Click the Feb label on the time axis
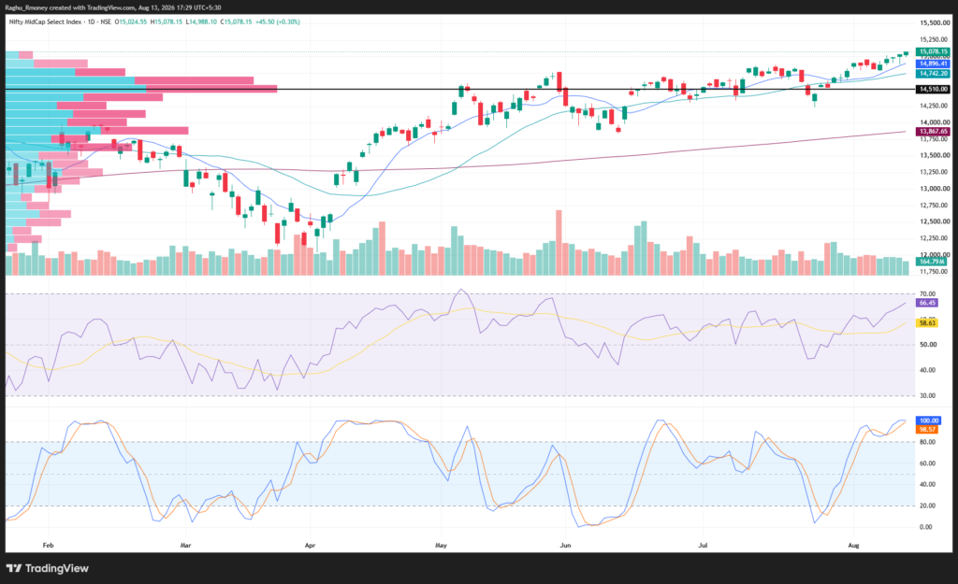Viewport: 958px width, 584px height. 49,545
